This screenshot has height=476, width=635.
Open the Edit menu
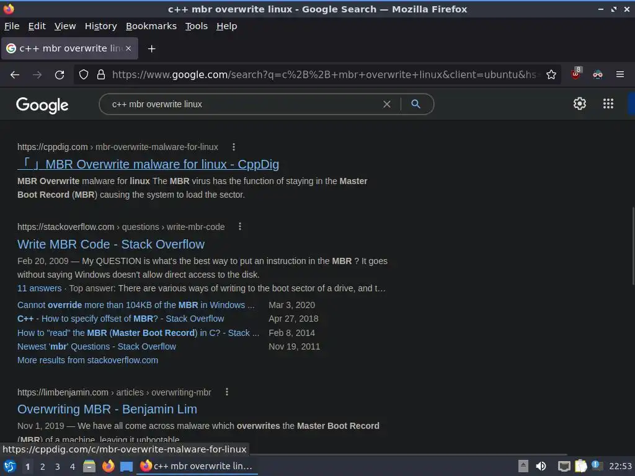tap(37, 26)
